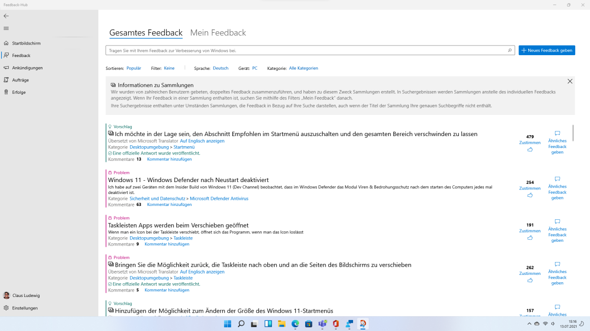The image size is (590, 331).
Task: Open Windows Defender nach Neustart deaktiviert feedback
Action: (188, 180)
